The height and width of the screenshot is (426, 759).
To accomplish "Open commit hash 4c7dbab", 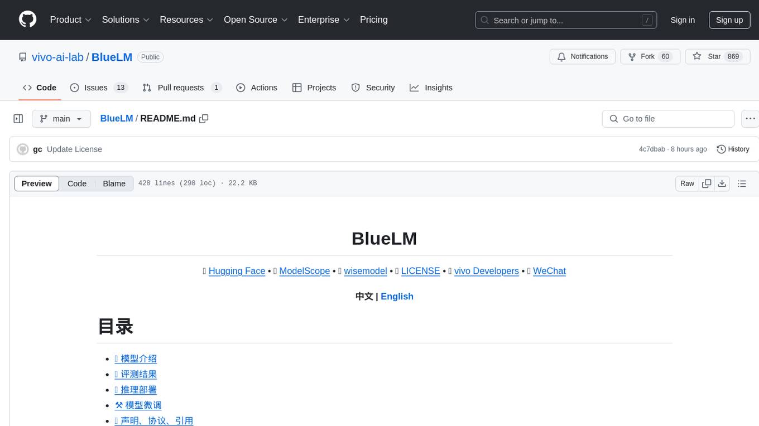I will [652, 149].
